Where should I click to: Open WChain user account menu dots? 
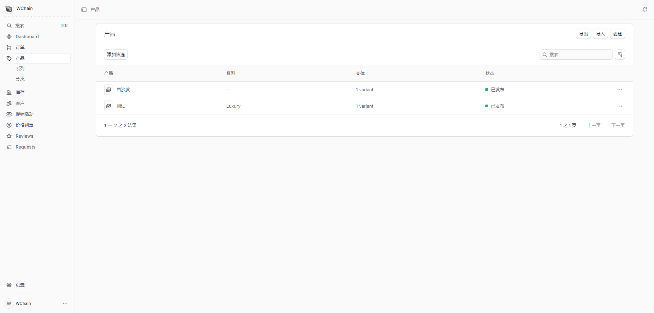[x=65, y=303]
